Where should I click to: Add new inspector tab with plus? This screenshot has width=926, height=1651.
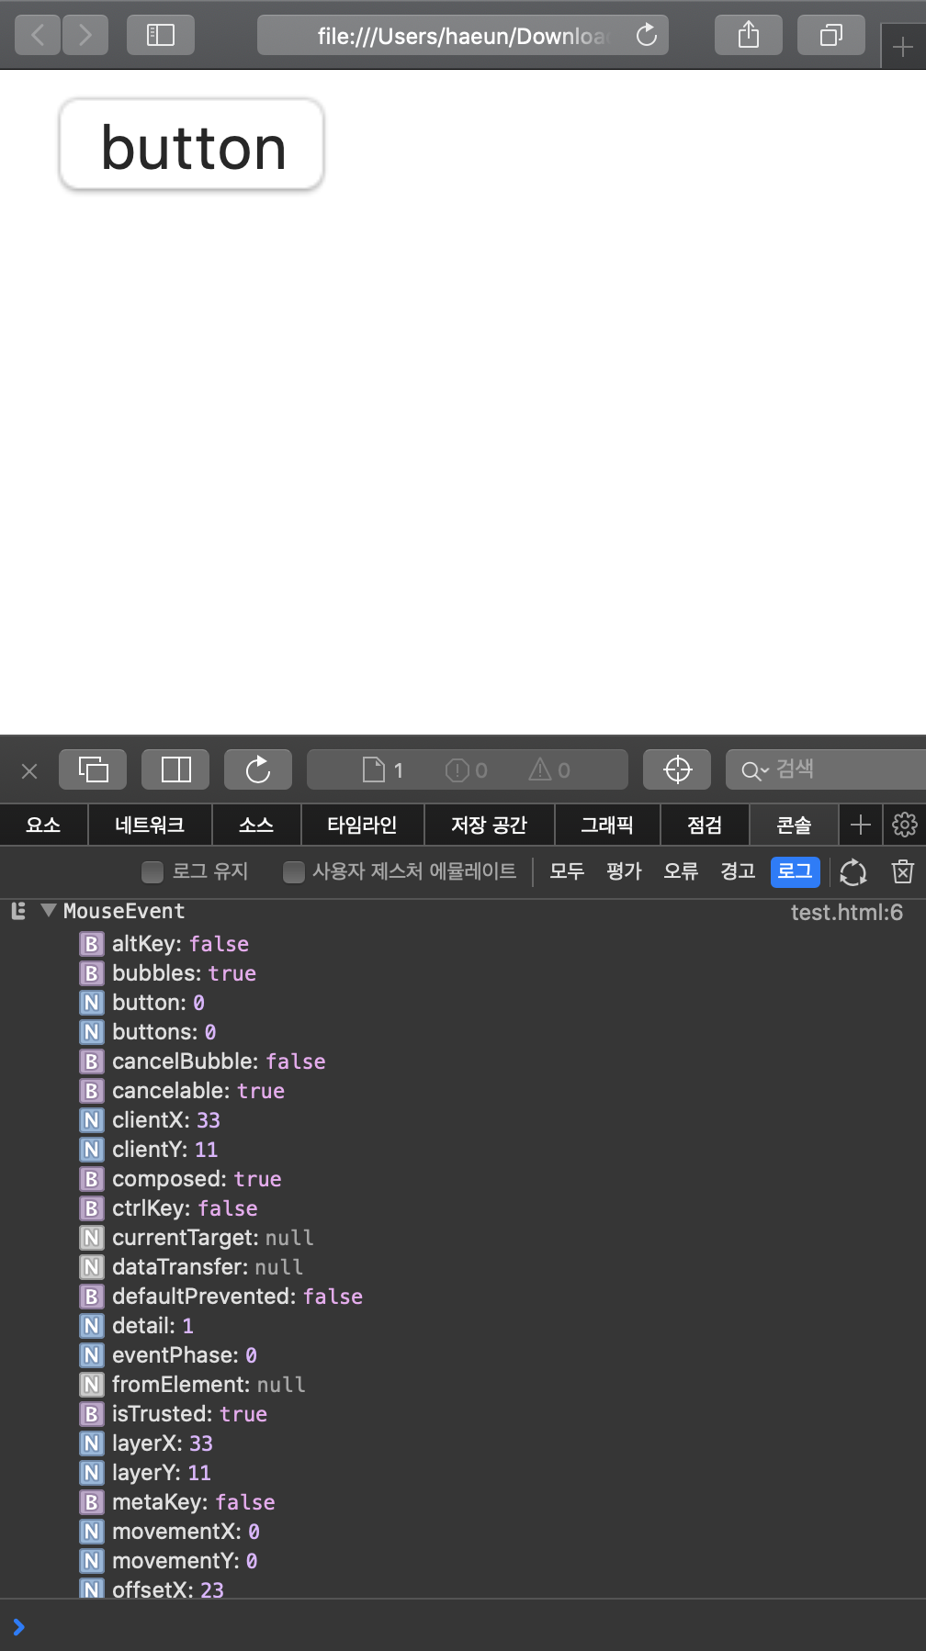coord(861,825)
